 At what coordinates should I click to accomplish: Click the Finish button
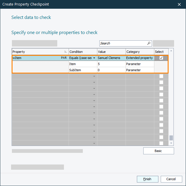click(x=148, y=179)
